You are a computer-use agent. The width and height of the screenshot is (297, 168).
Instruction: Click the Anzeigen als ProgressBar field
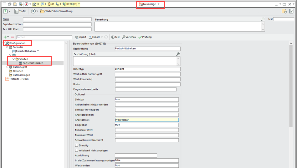click(x=146, y=120)
